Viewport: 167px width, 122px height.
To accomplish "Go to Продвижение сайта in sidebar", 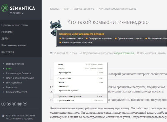I will 14,25.
